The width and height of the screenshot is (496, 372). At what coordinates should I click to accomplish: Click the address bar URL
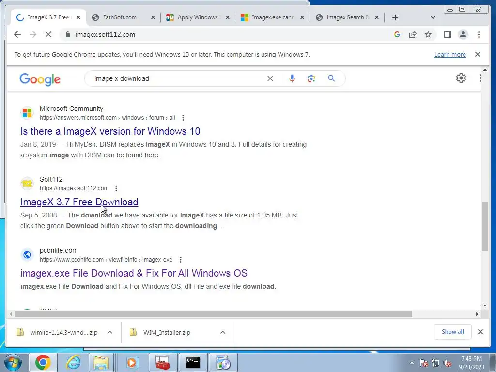(105, 34)
